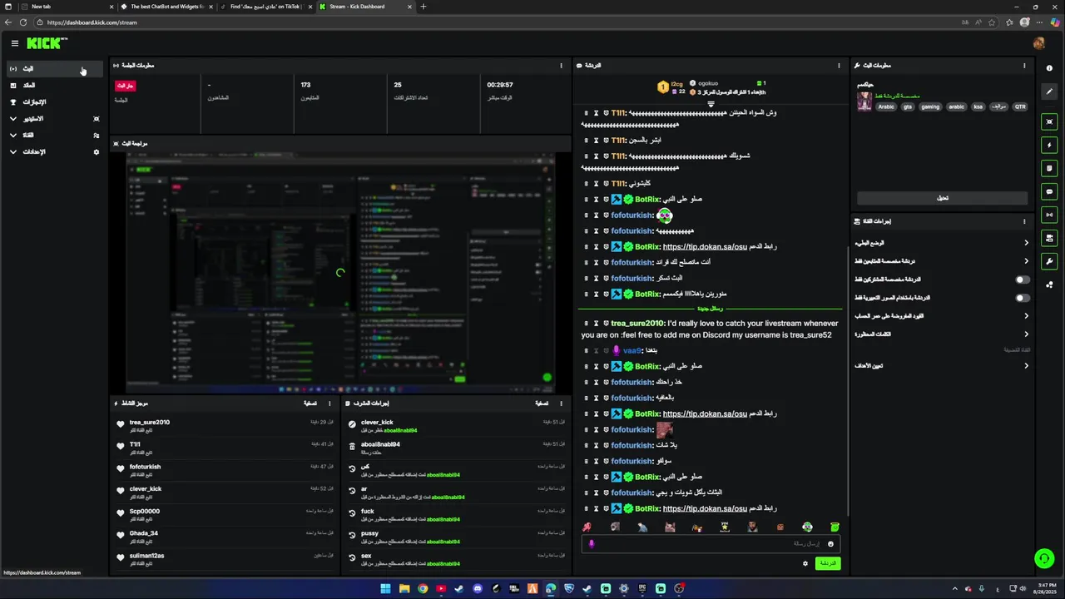This screenshot has height=599, width=1065.
Task: Open three-dot menu of channel actions panel
Action: pyautogui.click(x=1024, y=221)
